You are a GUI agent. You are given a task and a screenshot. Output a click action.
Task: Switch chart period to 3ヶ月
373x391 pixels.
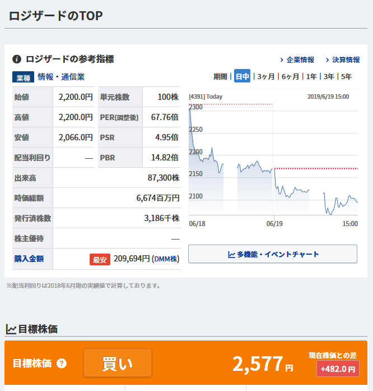pyautogui.click(x=265, y=77)
